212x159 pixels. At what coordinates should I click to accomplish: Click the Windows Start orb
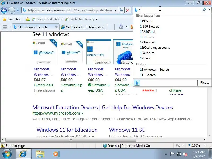point(7,154)
